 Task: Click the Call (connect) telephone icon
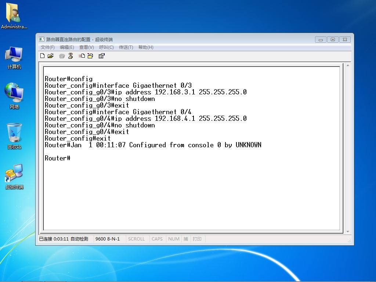(62, 56)
